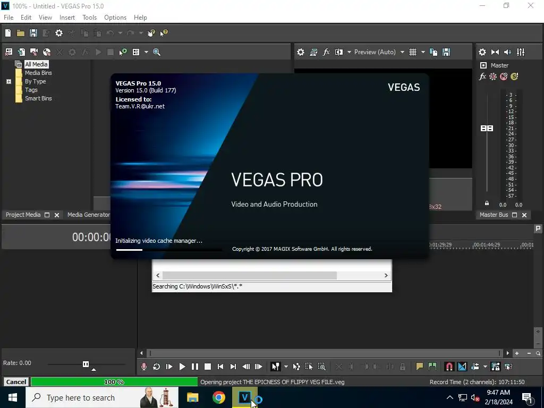The height and width of the screenshot is (408, 544).
Task: Open the File menu
Action: click(x=8, y=18)
